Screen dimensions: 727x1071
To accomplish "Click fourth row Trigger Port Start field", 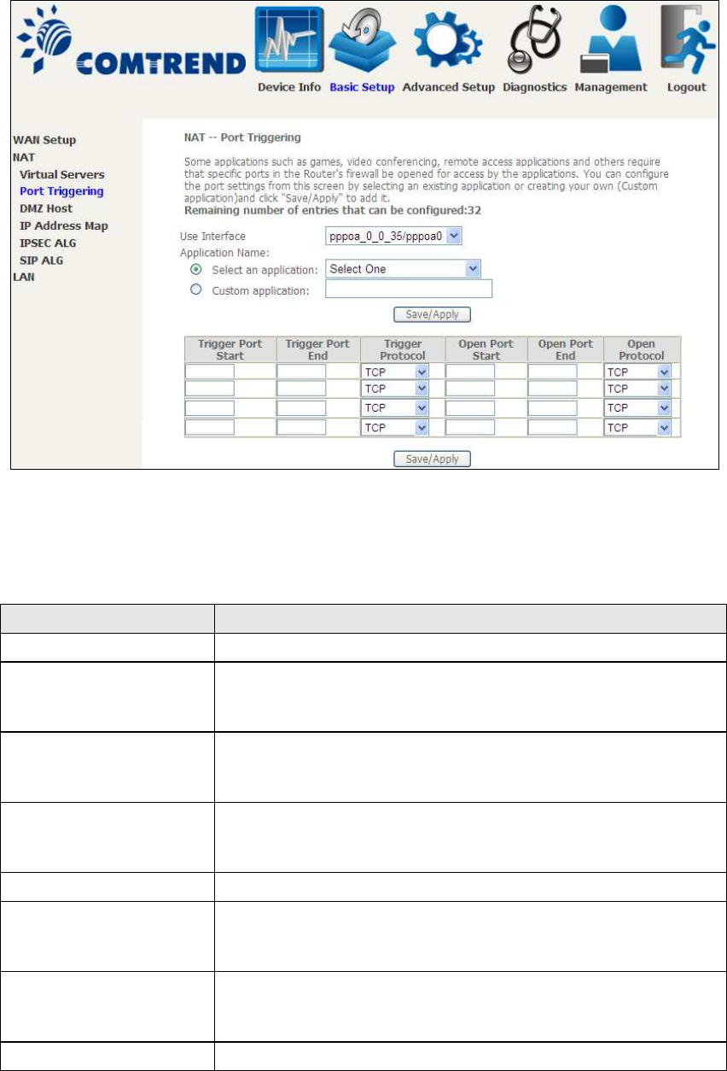I will [210, 427].
